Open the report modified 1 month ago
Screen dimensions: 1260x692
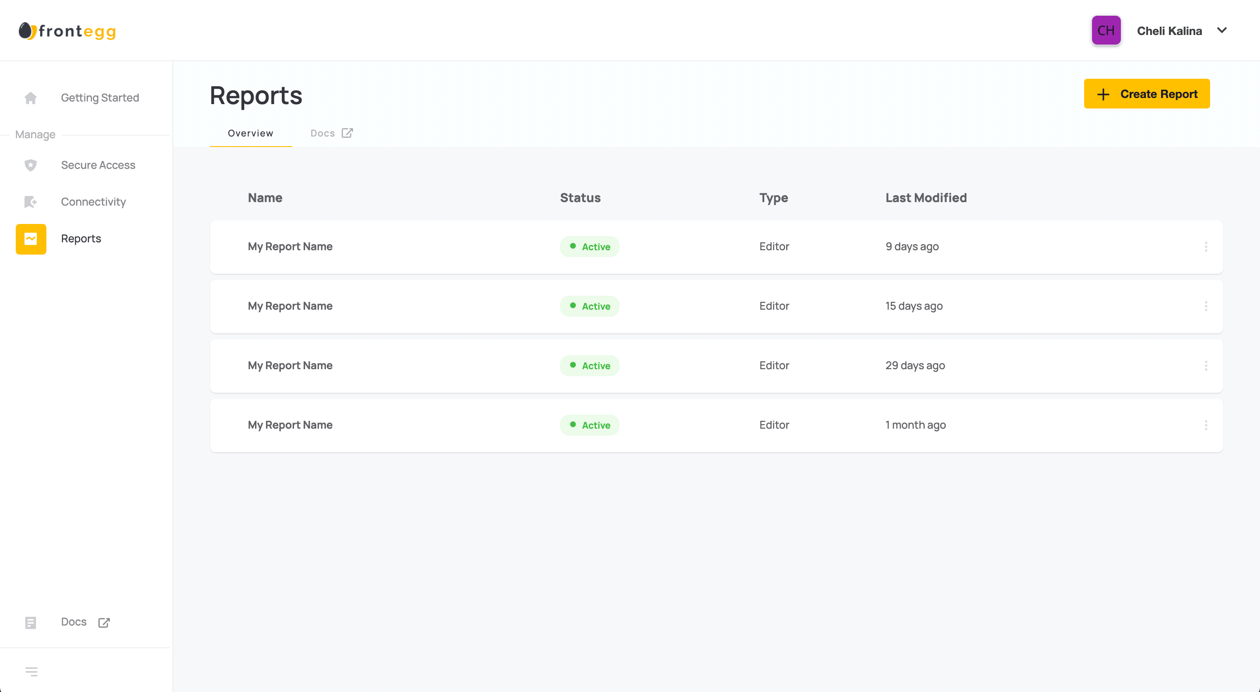click(290, 425)
